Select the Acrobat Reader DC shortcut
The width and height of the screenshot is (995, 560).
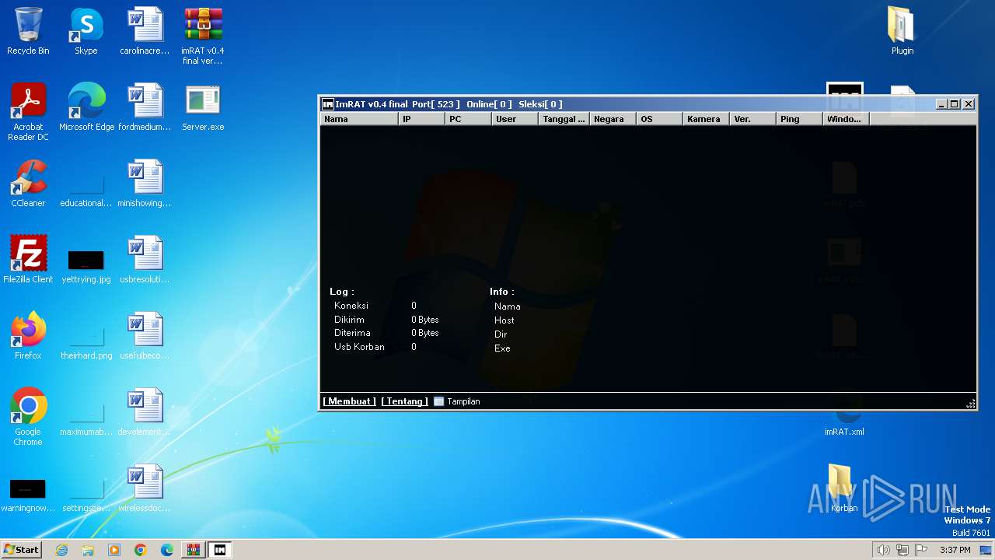click(28, 112)
